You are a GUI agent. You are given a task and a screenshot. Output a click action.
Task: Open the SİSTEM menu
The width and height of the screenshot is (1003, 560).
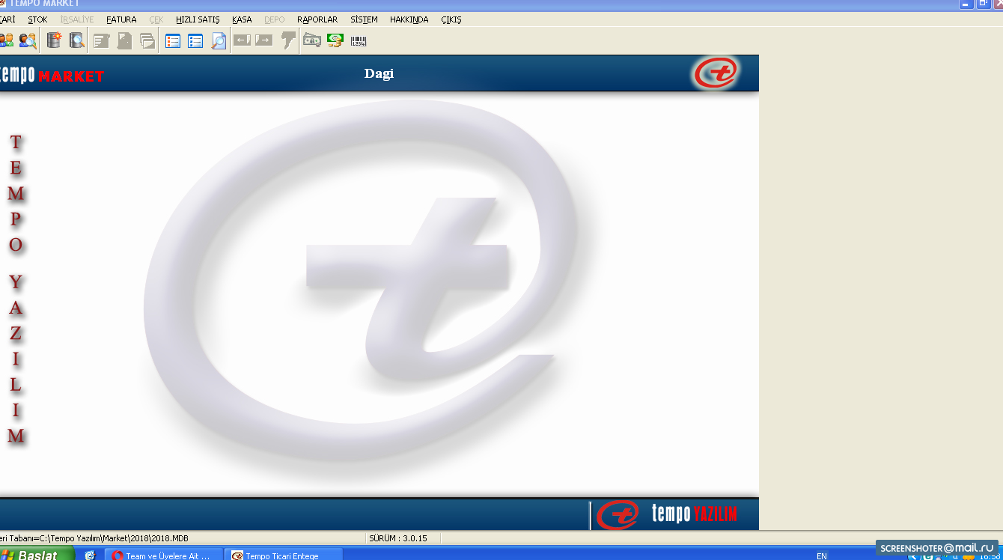tap(364, 19)
